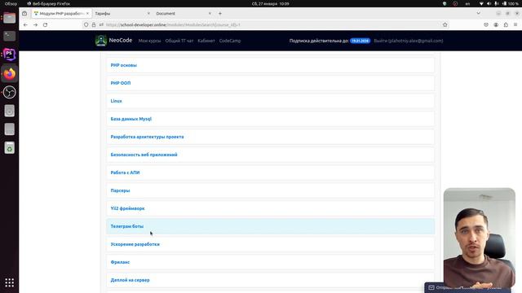Open a new tab with plus button
The height and width of the screenshot is (293, 522).
point(220,14)
